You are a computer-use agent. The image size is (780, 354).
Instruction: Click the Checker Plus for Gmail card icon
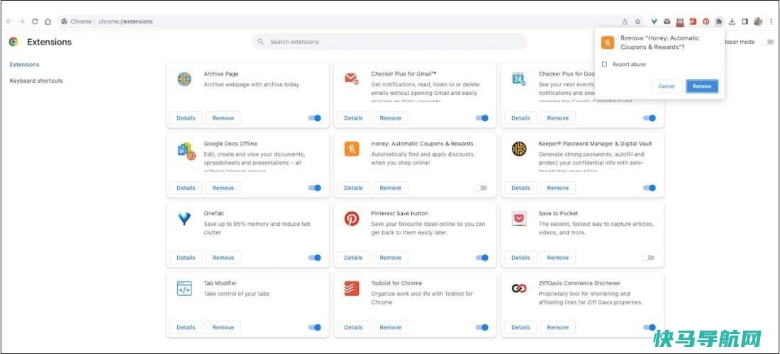click(352, 79)
